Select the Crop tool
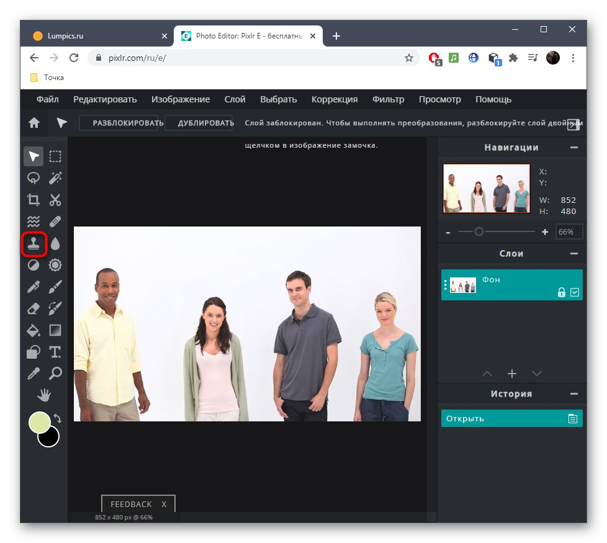The height and width of the screenshot is (543, 607). [x=34, y=200]
